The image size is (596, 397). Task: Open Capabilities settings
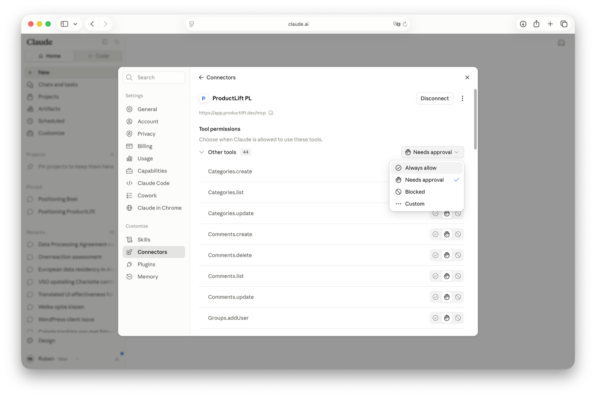point(153,171)
